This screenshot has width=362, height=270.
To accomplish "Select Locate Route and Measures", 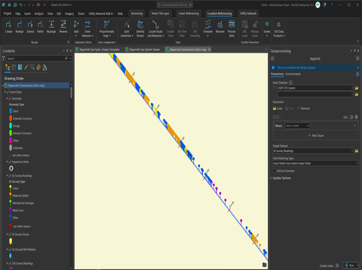I will 155,28.
